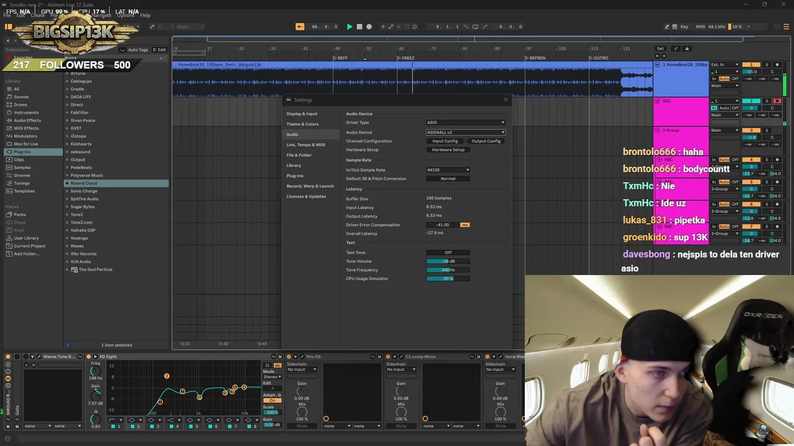This screenshot has width=794, height=446.
Task: Toggle Follow playback button in transport
Action: 300,27
